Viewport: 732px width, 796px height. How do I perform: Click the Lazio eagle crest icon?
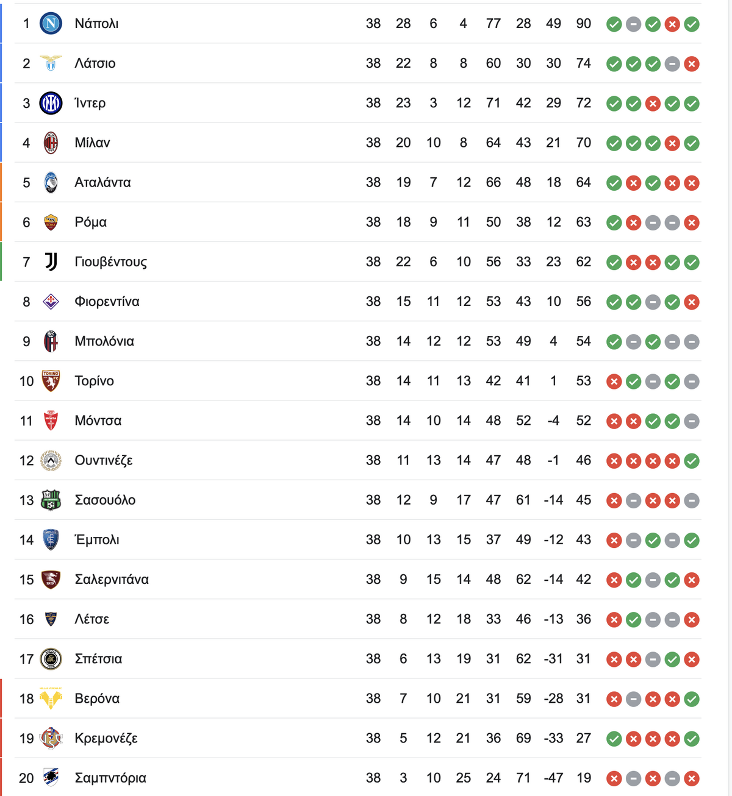51,63
